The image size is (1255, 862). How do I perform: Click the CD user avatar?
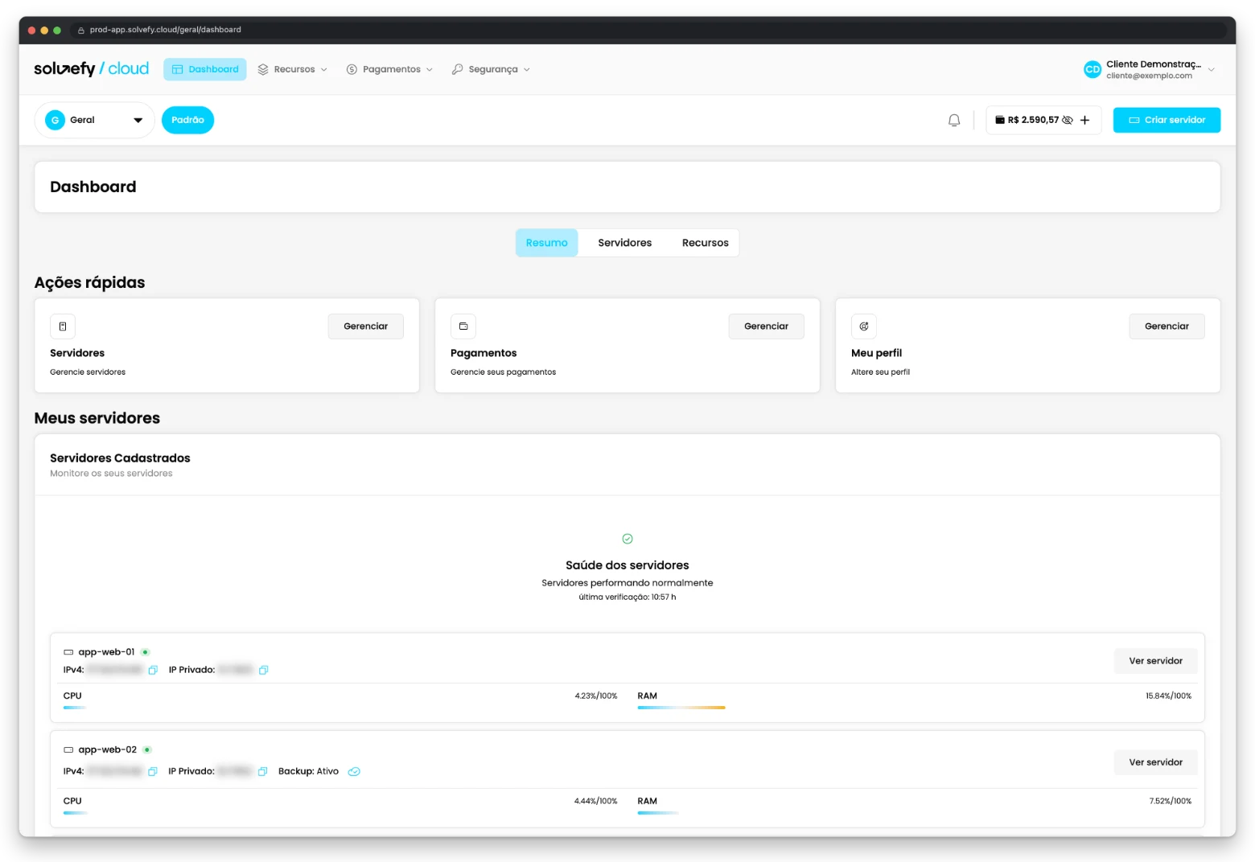coord(1092,70)
